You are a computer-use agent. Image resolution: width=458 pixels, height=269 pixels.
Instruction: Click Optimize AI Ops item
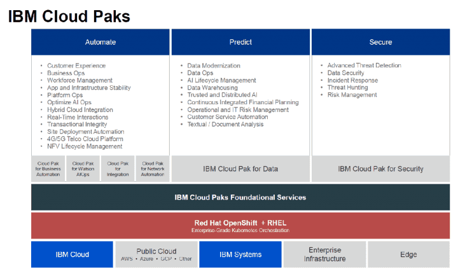69,102
